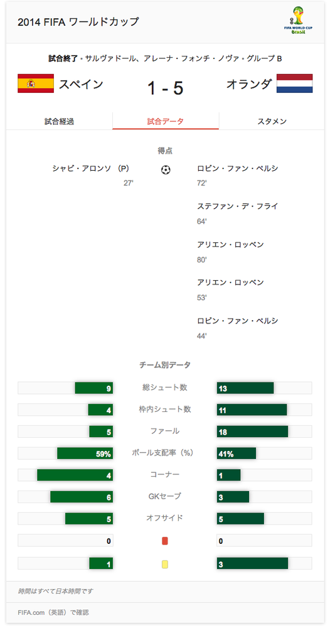Select the 試合データ tab

pyautogui.click(x=166, y=121)
